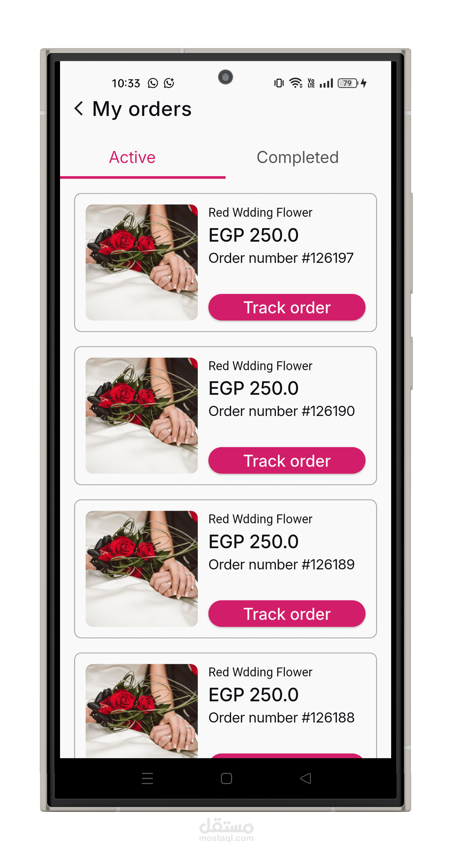Open flower thumbnail of order #126197
This screenshot has width=453, height=860.
tap(142, 262)
